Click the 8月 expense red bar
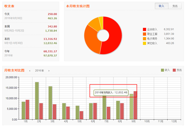 pos(122,111)
